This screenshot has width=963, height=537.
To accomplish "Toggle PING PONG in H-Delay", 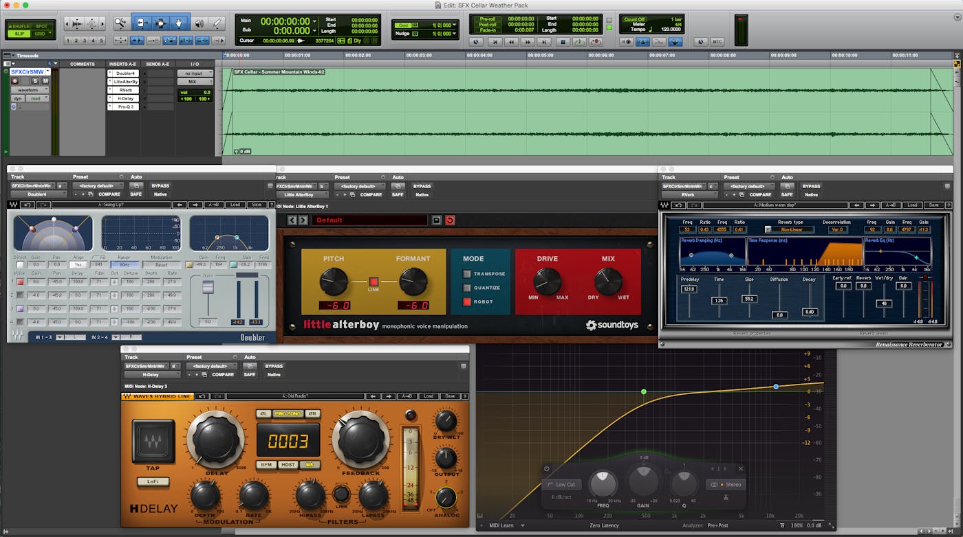I will pos(288,413).
